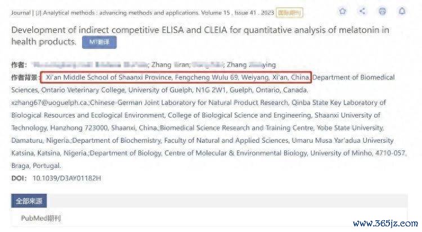Click the highlighted Xi'an Middle School affiliation
Screen dimensions: 422x232
176,78
